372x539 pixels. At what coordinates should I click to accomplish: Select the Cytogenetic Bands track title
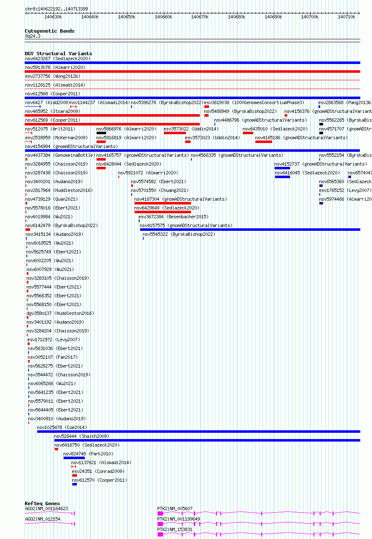[50, 31]
